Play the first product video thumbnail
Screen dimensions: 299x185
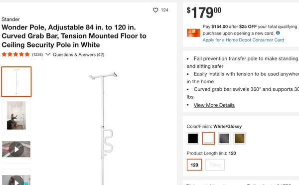click(16, 149)
